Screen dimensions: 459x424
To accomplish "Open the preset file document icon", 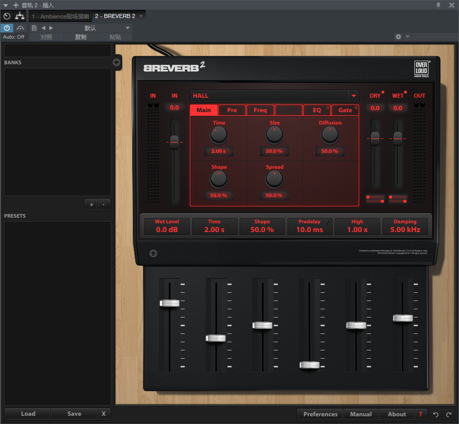I will tap(34, 28).
